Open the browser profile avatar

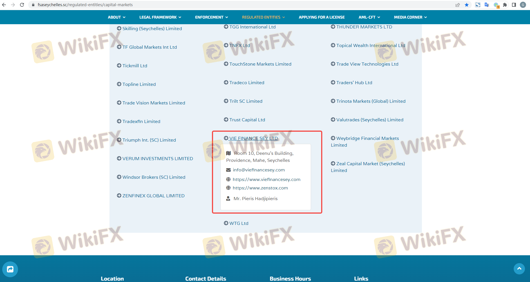point(523,5)
